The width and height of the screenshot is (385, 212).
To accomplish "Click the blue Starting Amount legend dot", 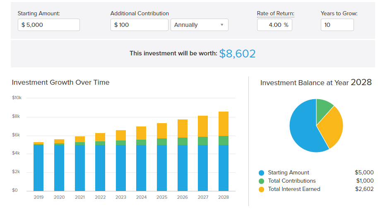I will pyautogui.click(x=261, y=173).
